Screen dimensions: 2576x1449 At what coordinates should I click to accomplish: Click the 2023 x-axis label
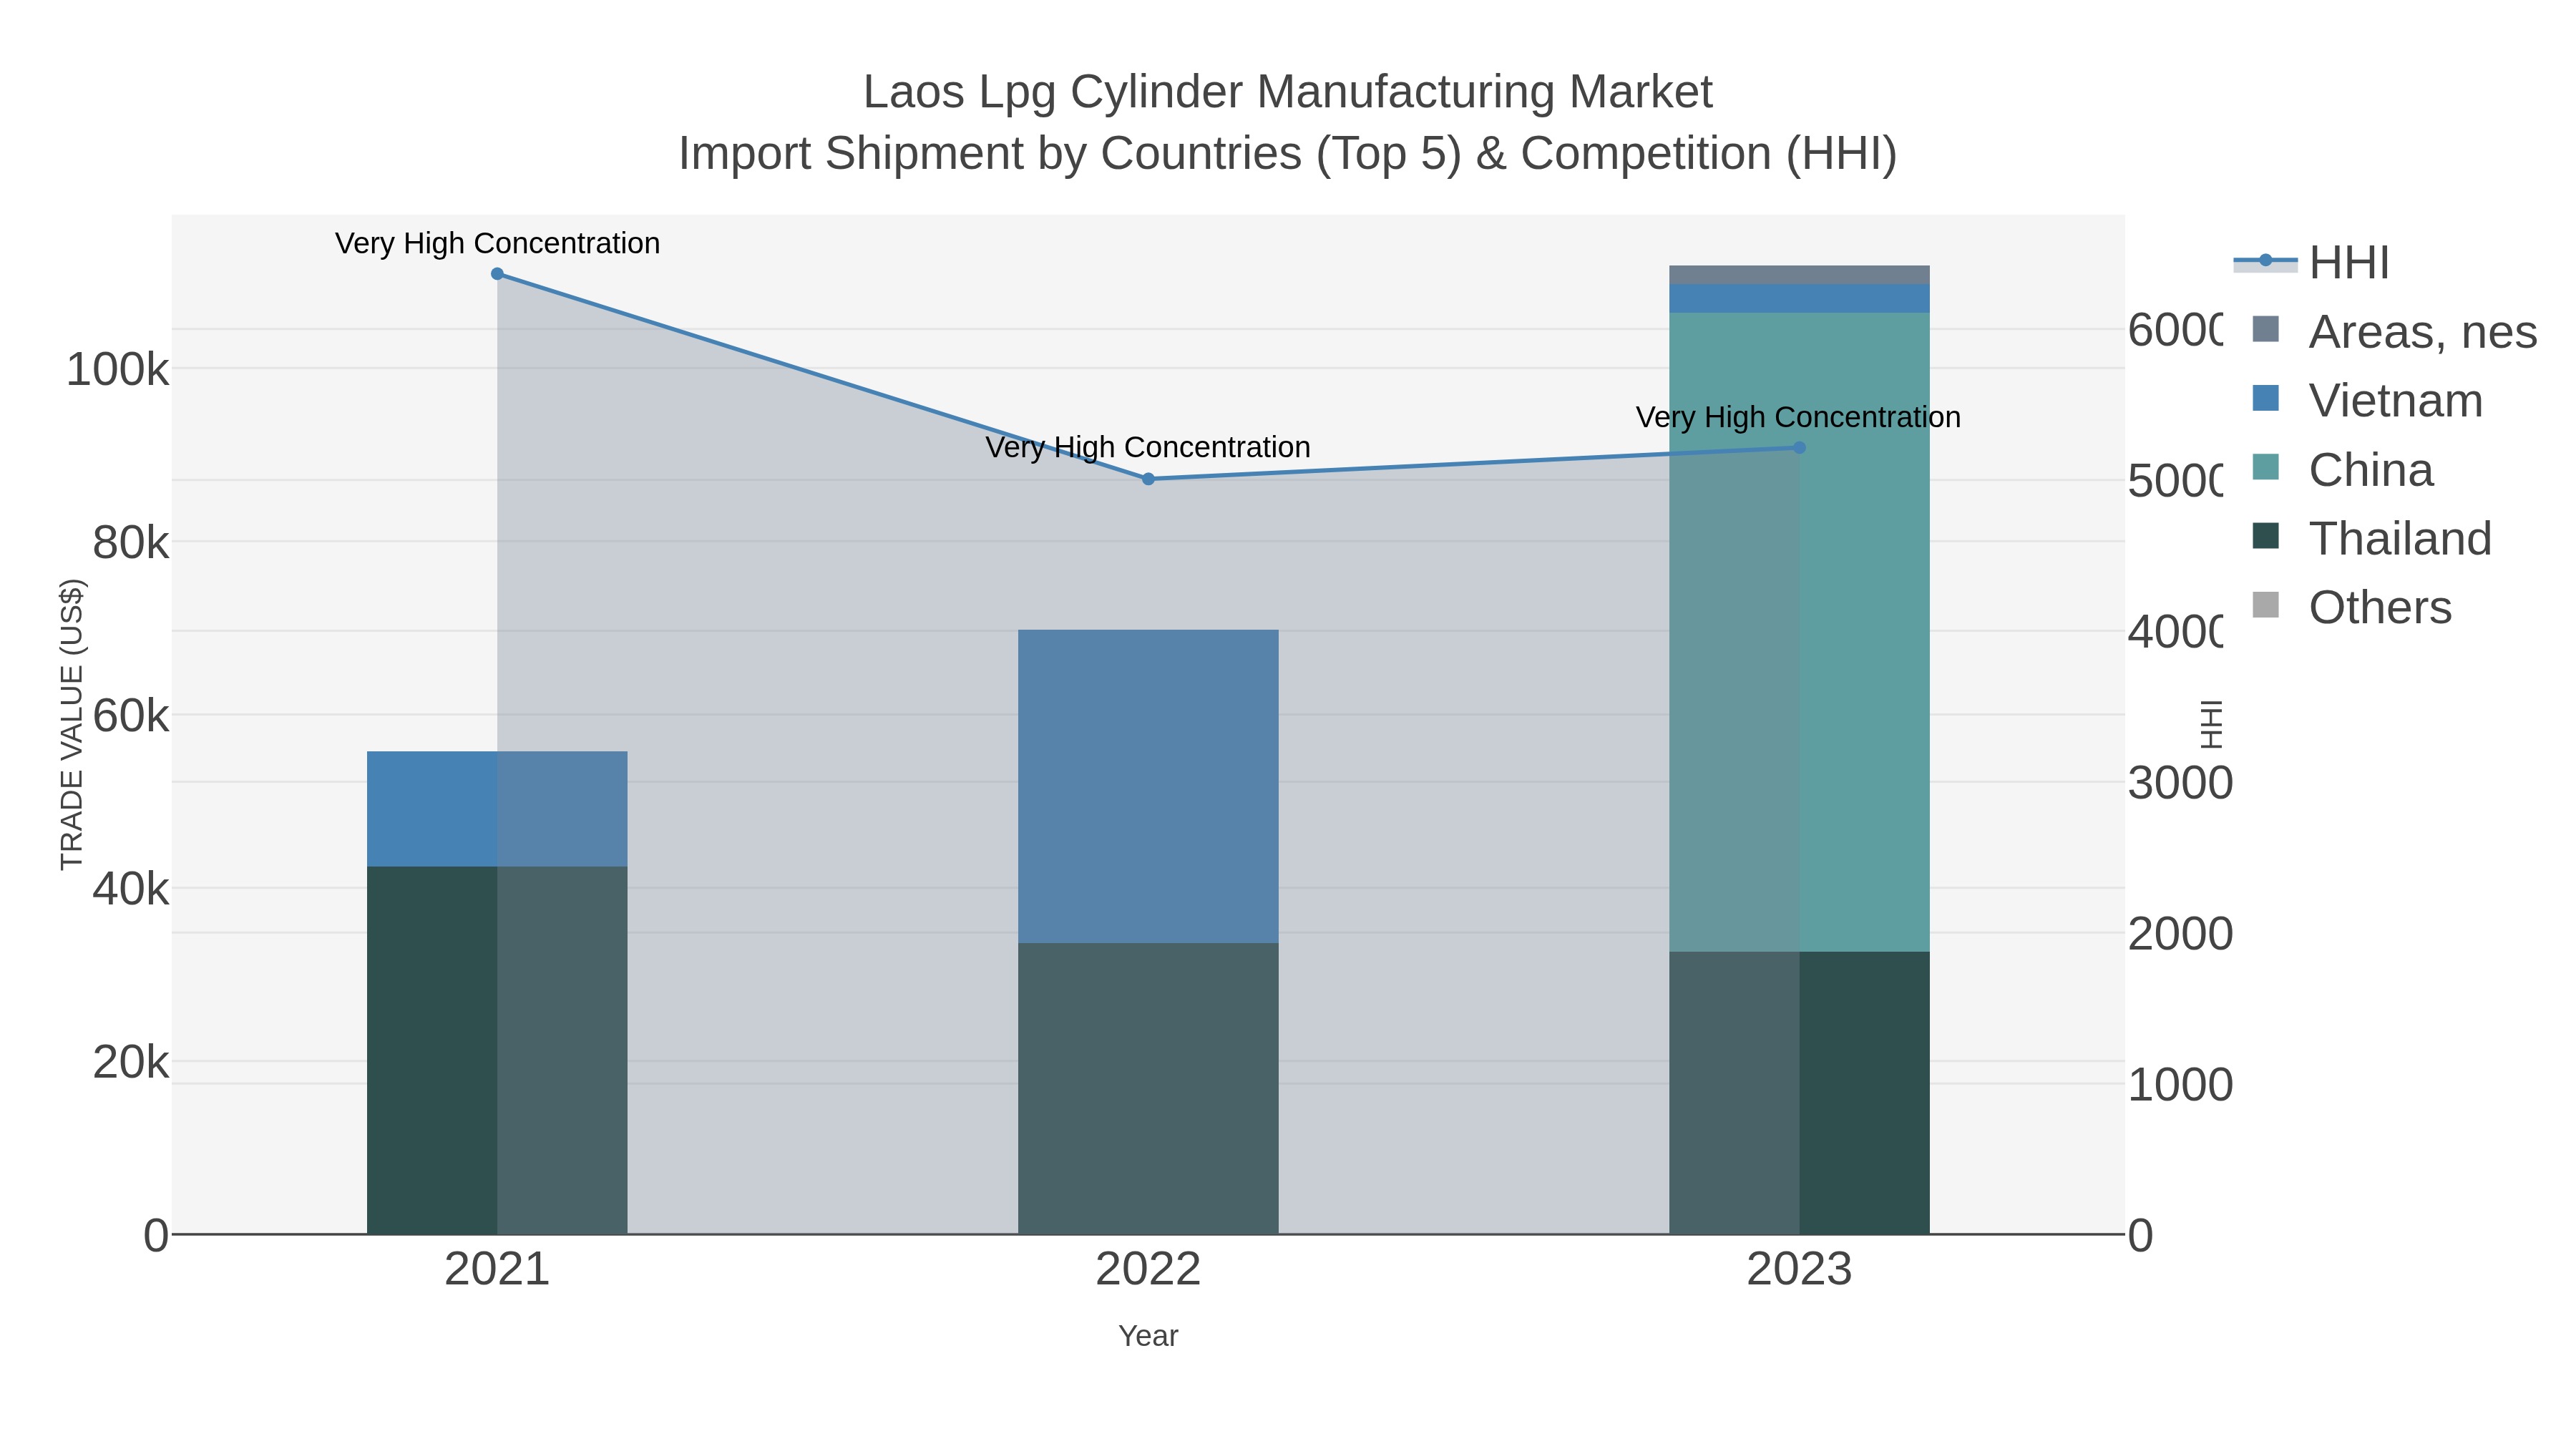(x=1799, y=1270)
